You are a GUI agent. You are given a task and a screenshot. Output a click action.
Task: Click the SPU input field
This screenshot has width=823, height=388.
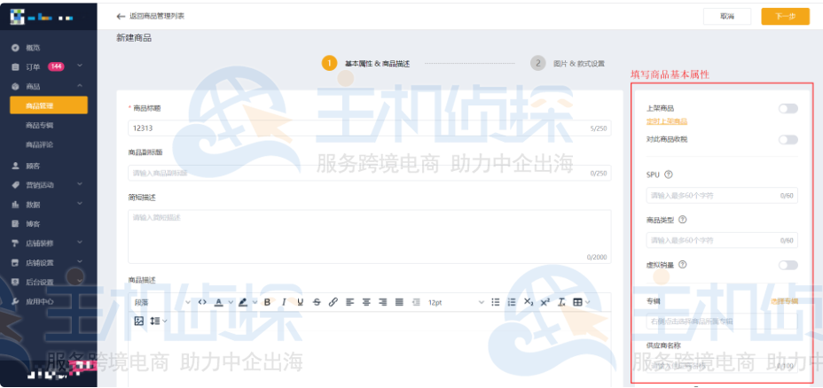coord(722,196)
